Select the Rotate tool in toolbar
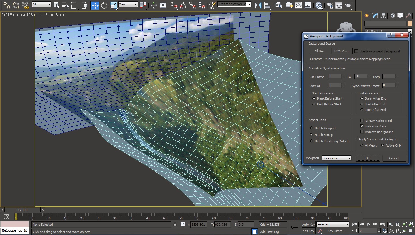415x235 pixels. click(x=104, y=5)
